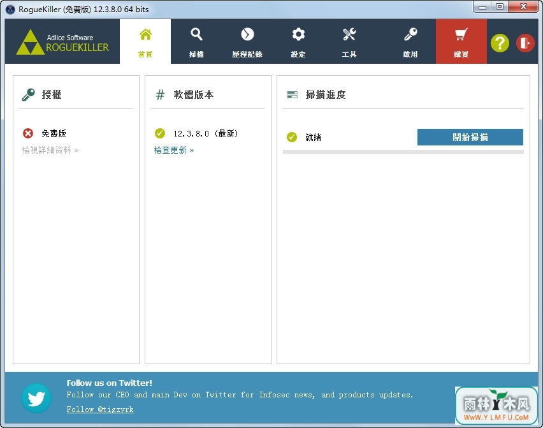Click the scan progress bar

coord(403,152)
